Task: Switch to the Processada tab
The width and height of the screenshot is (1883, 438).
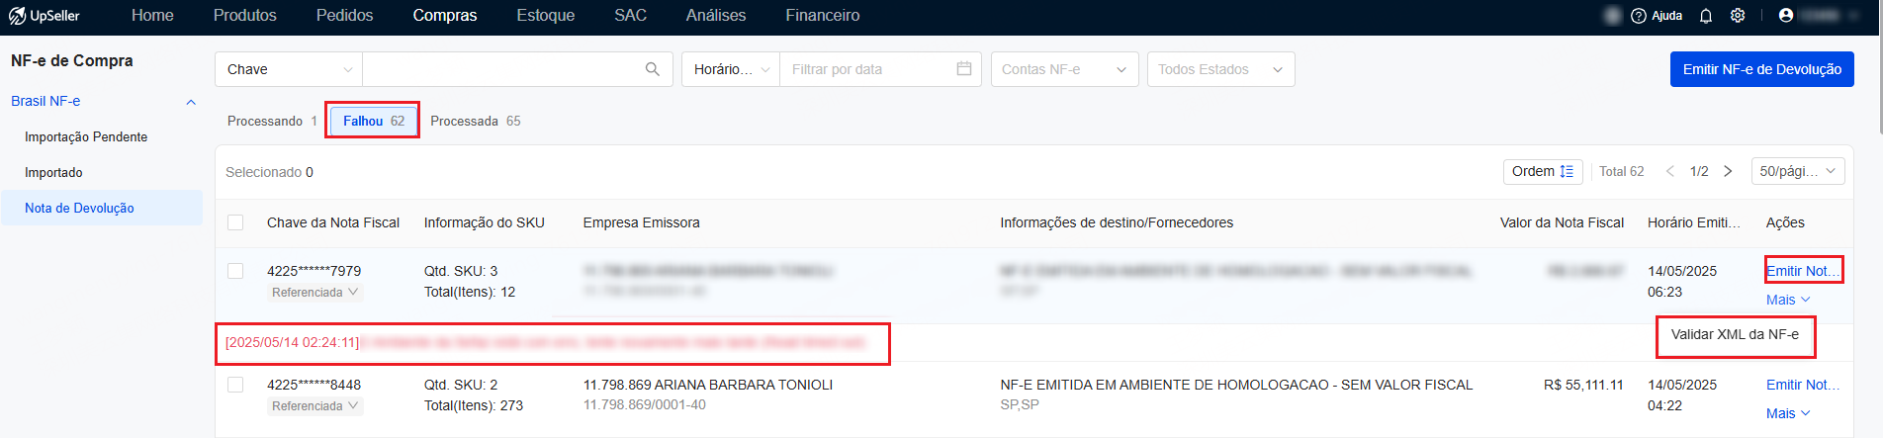Action: tap(476, 121)
